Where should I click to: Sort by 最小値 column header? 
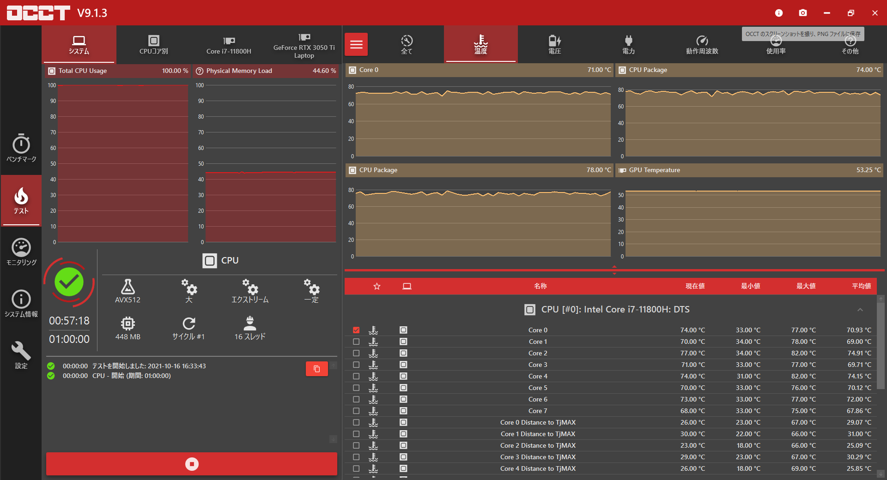(x=751, y=286)
